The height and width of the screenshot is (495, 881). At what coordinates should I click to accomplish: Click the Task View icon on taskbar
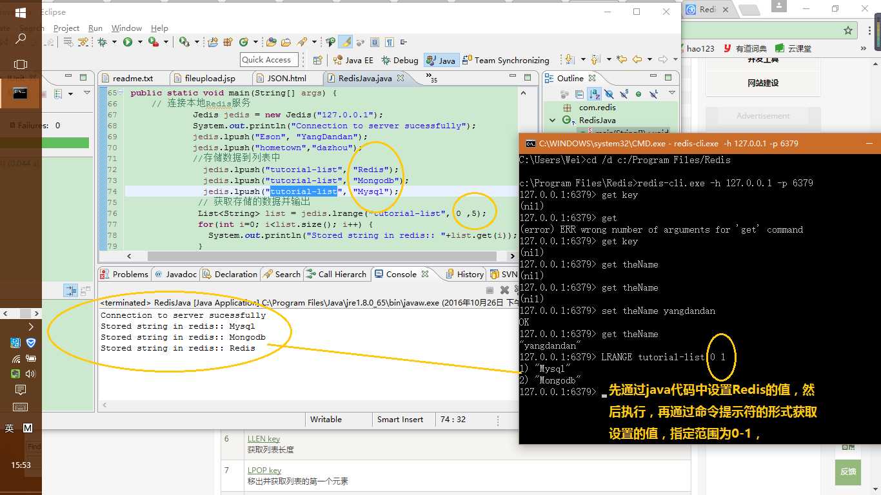(21, 64)
